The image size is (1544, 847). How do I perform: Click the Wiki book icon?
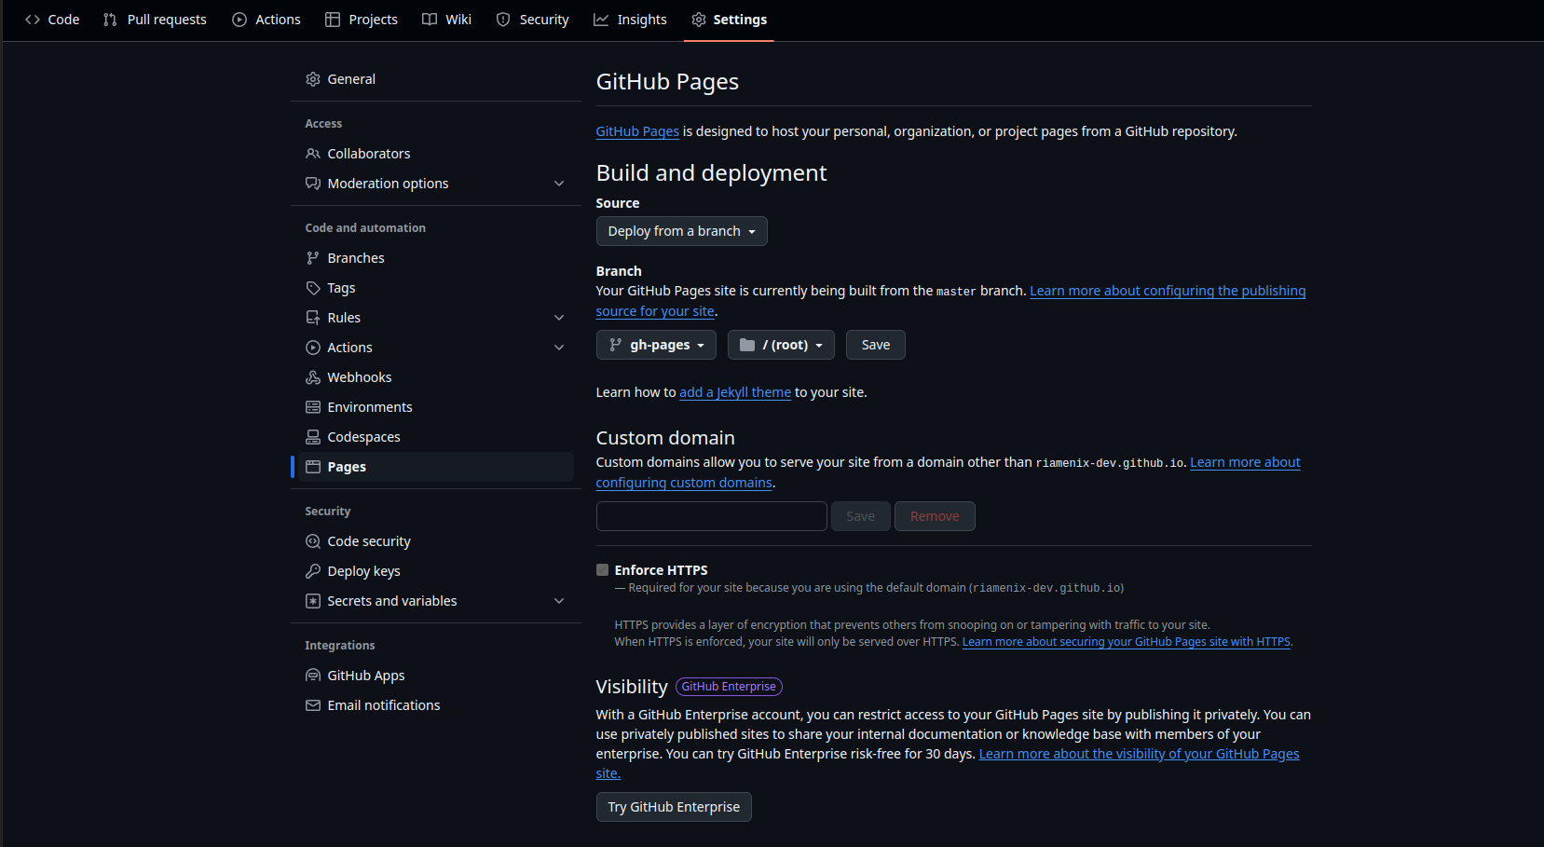[x=430, y=20]
